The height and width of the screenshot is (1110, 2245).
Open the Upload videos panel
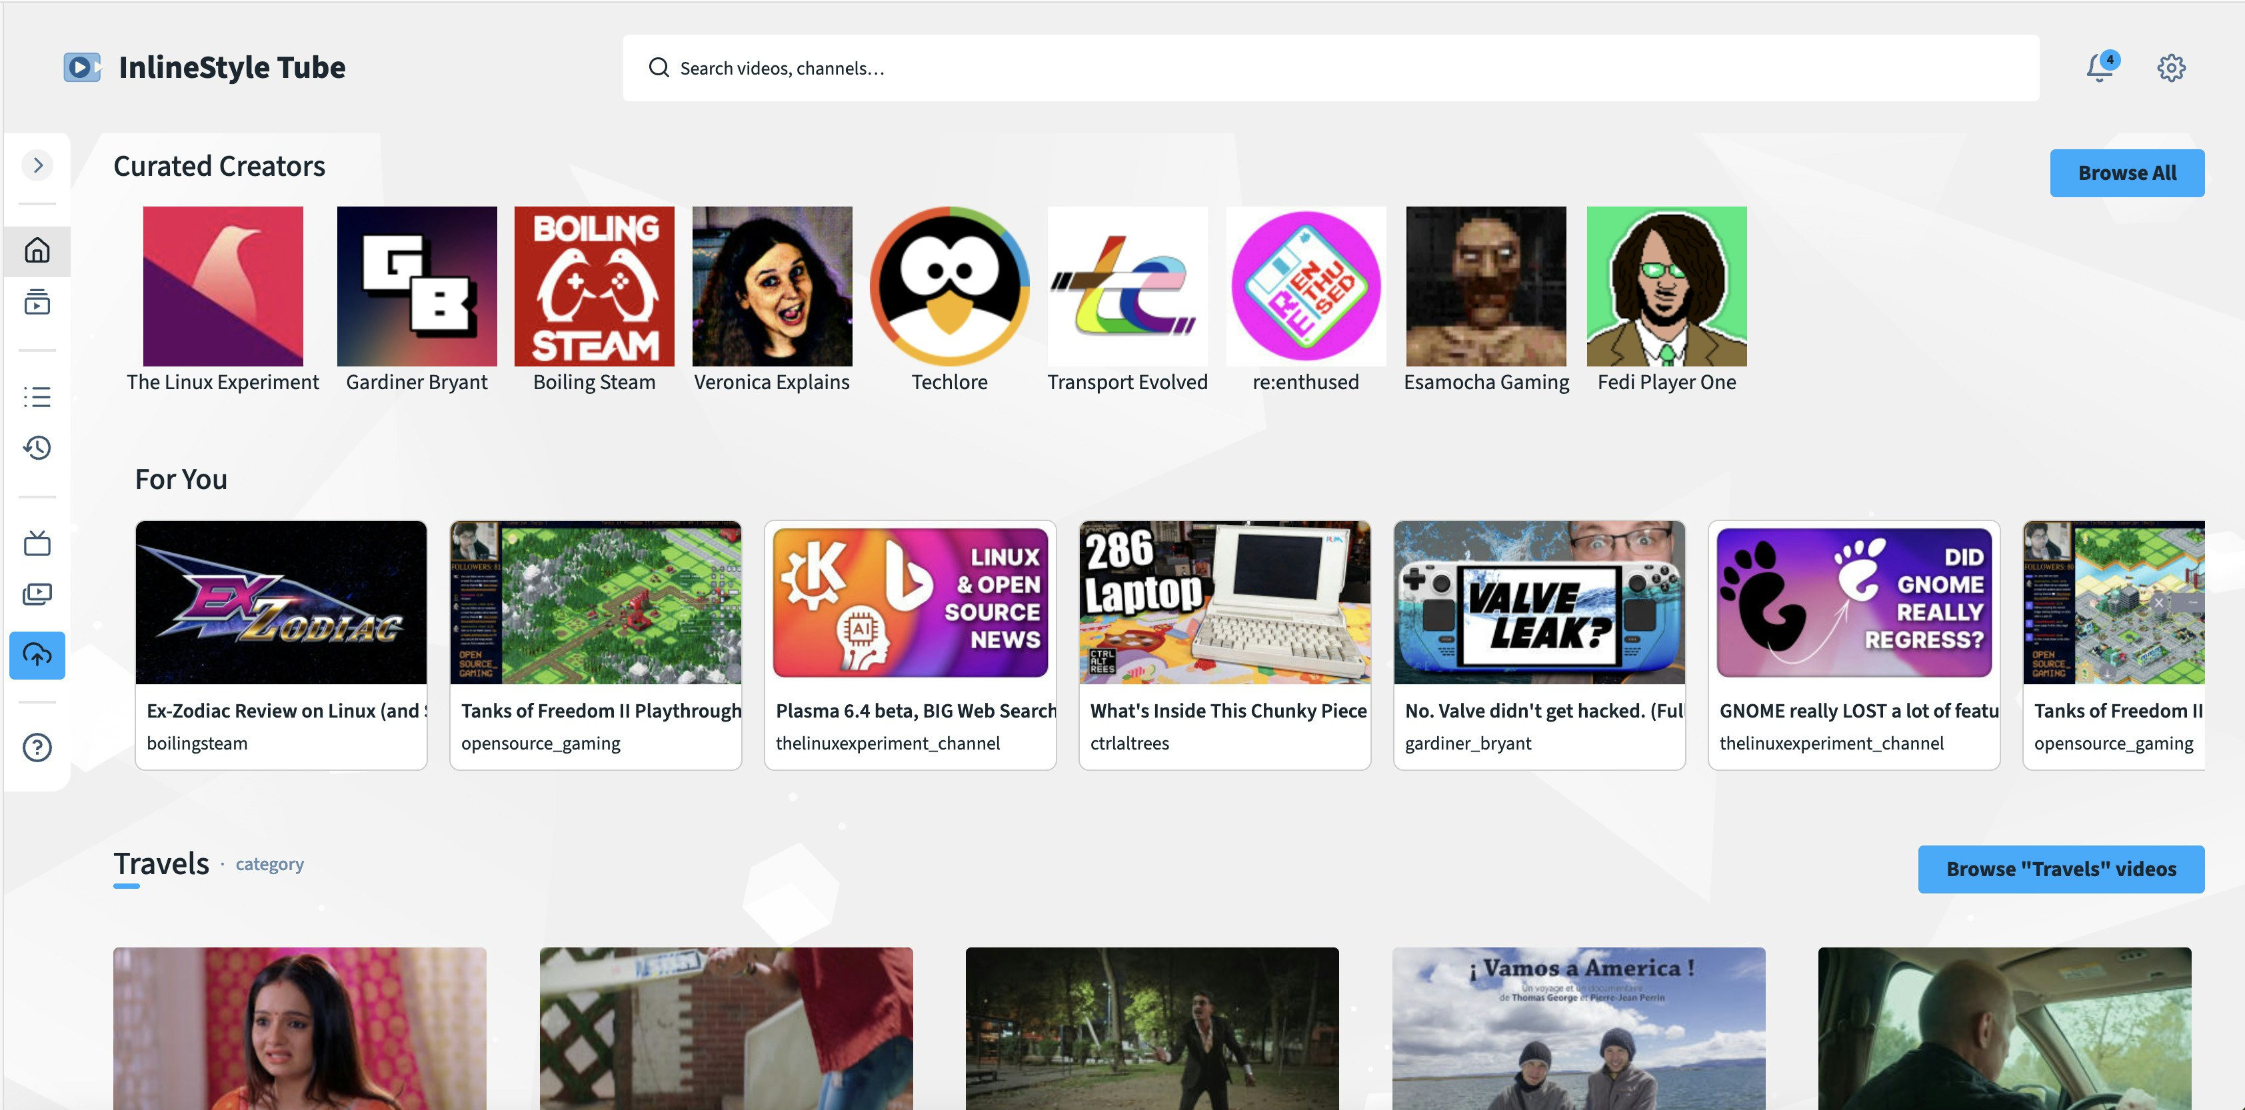click(37, 654)
